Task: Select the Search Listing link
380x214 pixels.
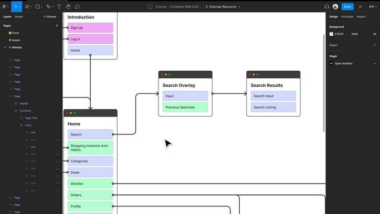Action: (x=273, y=107)
